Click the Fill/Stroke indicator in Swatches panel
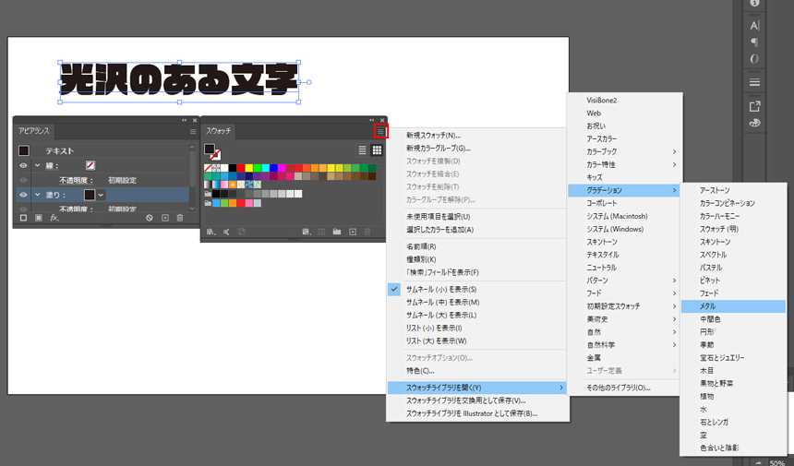The image size is (794, 466). (x=212, y=150)
